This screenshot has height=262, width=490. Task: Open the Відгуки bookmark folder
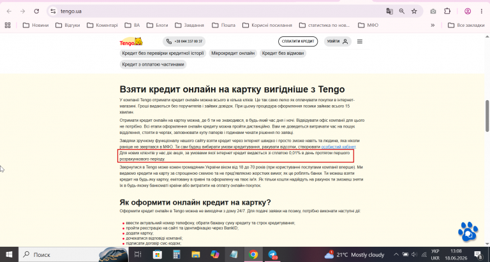coord(68,25)
